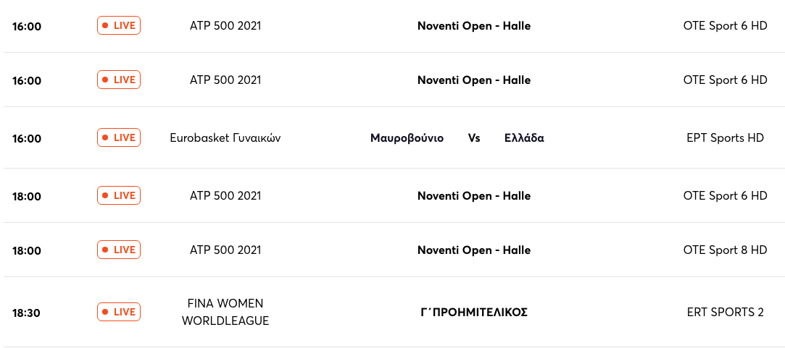
Task: Open LIVE badge in FINA WOMEN WORLDLEAGUE row
Action: (119, 312)
